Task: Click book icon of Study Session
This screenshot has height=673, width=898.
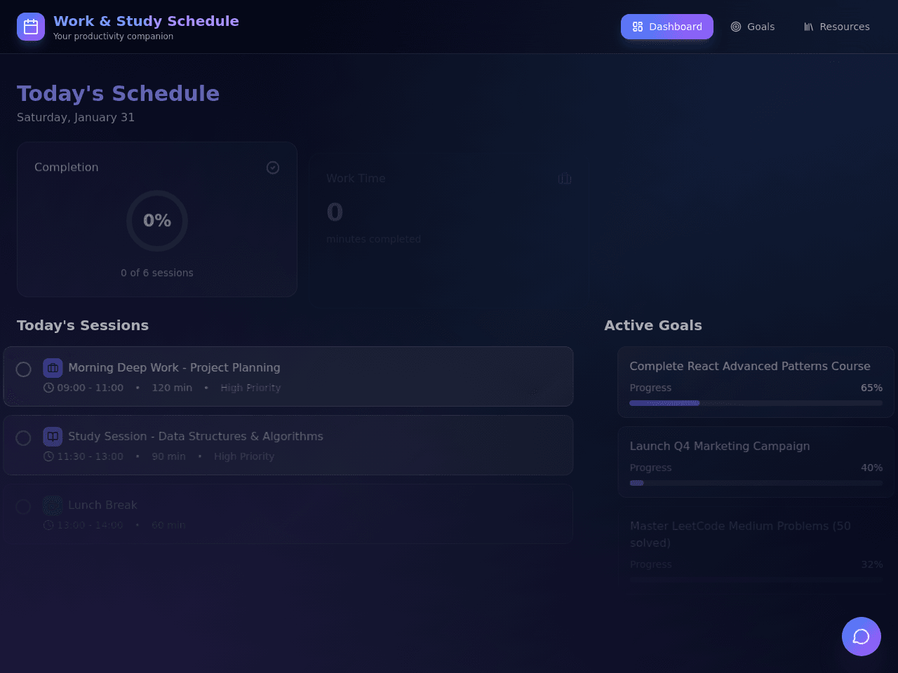Action: pos(53,437)
